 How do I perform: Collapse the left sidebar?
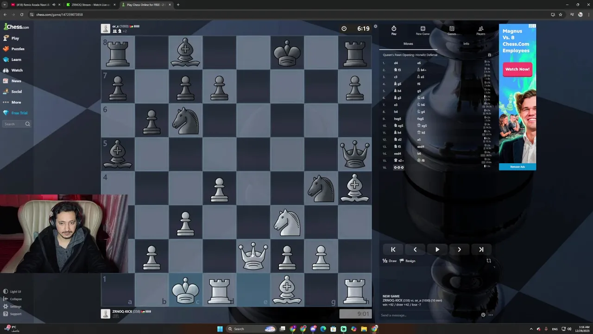(x=13, y=299)
